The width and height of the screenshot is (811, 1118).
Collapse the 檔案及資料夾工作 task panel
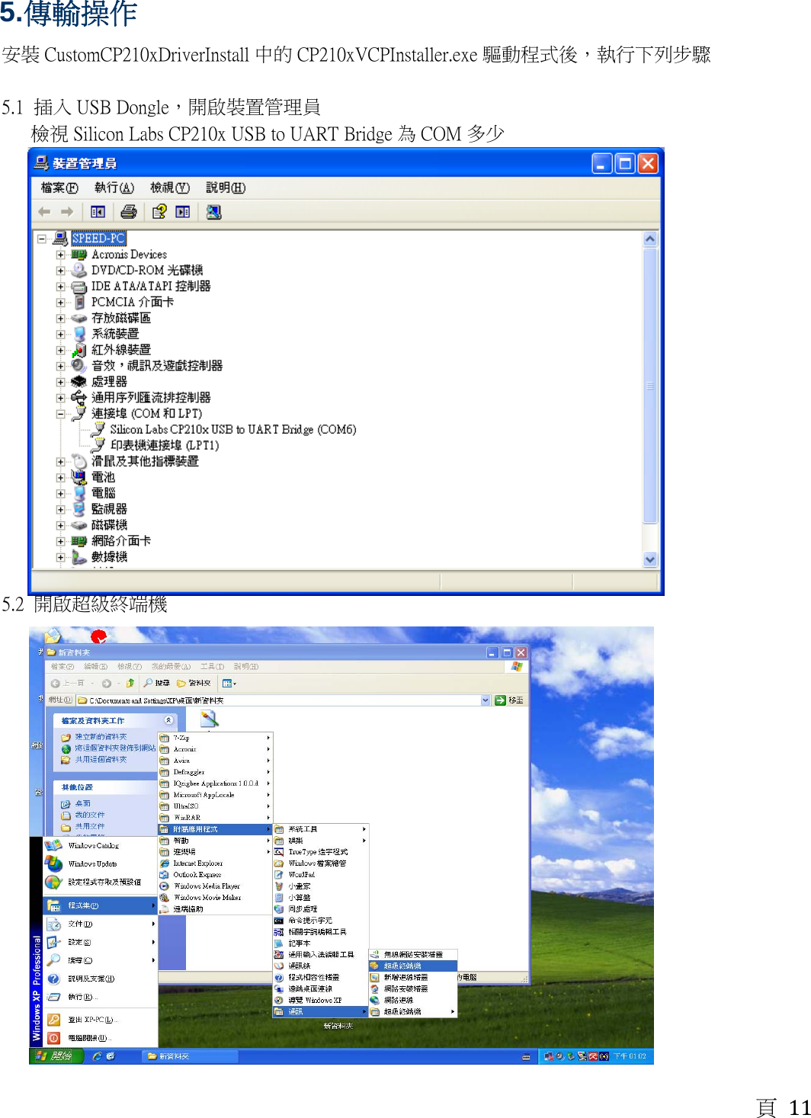168,719
